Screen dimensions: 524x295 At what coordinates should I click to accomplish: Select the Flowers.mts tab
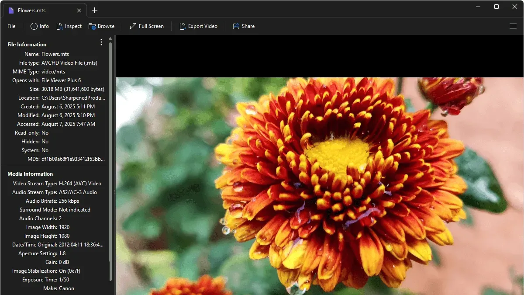44,10
